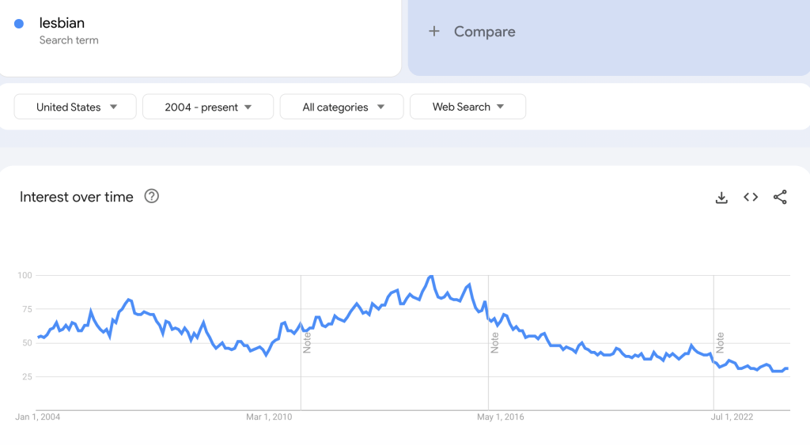The width and height of the screenshot is (810, 445).
Task: Open the Interest over time help icon
Action: 152,197
